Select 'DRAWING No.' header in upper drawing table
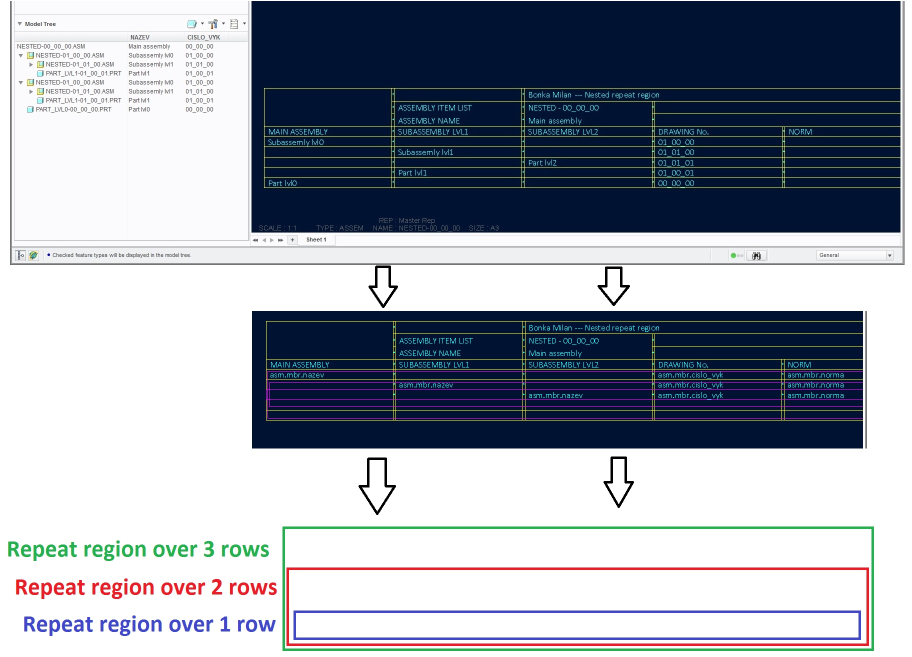The height and width of the screenshot is (657, 912). (683, 132)
